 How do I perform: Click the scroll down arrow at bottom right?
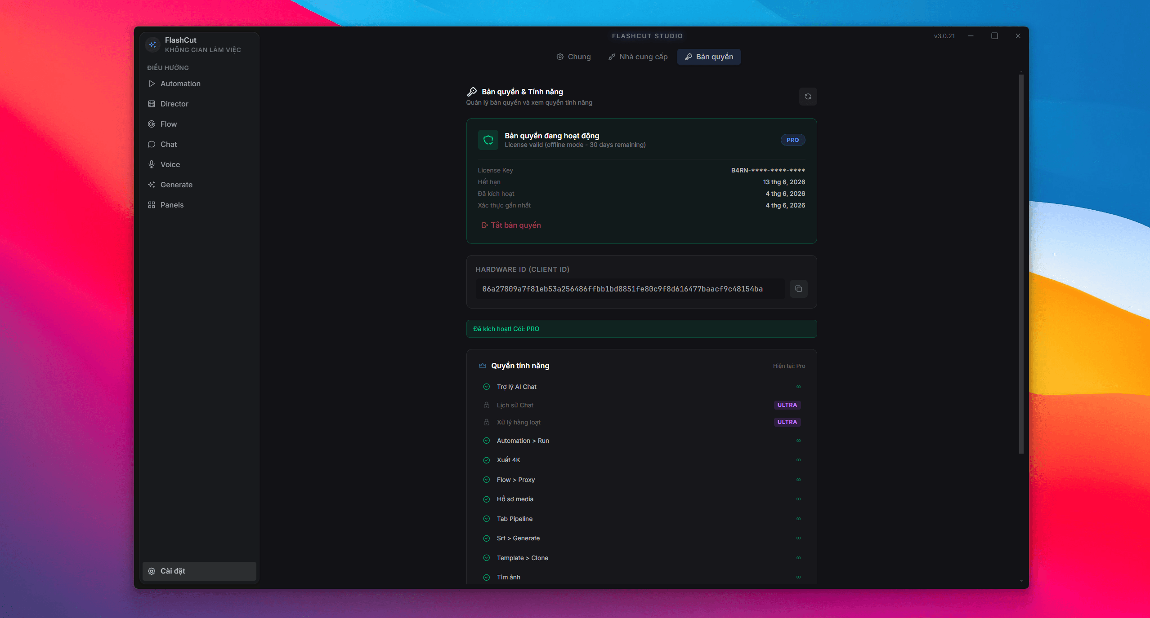pyautogui.click(x=1021, y=581)
